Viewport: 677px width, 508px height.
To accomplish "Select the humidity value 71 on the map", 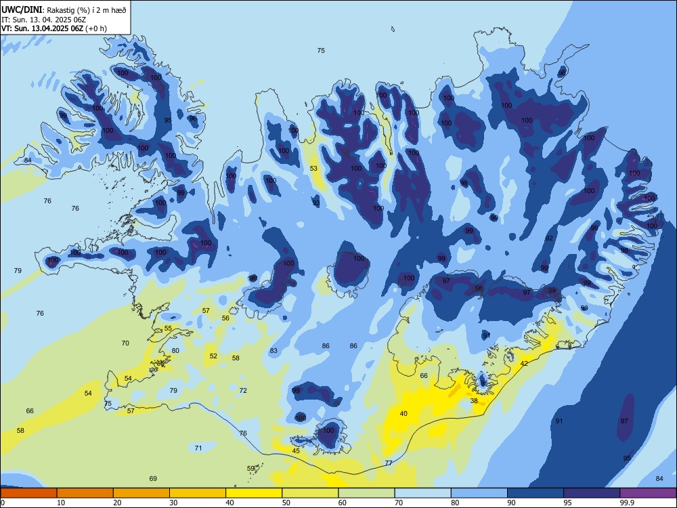I will coord(198,448).
